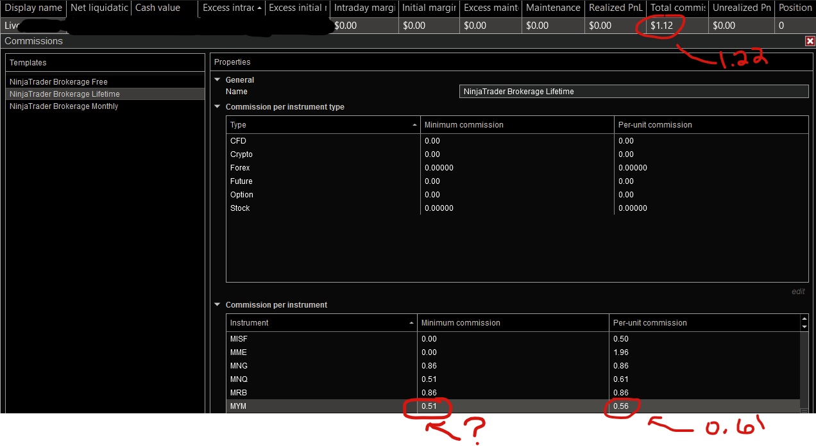Screen dimensions: 816x446
Task: Select the MNQ instrument row
Action: point(513,379)
